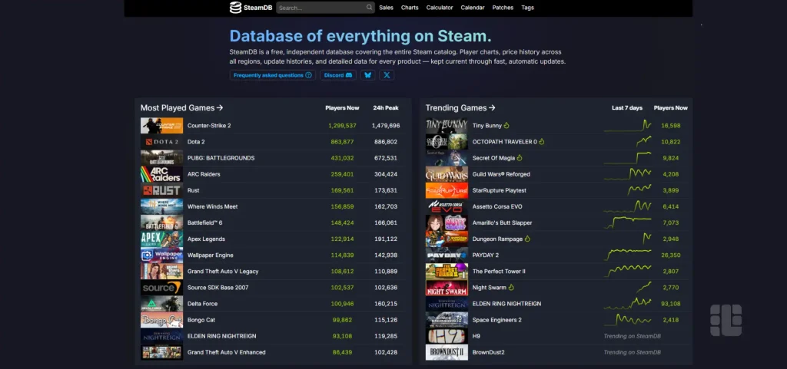Open the Bluesky butterfly icon button
Image resolution: width=787 pixels, height=369 pixels.
tap(368, 75)
